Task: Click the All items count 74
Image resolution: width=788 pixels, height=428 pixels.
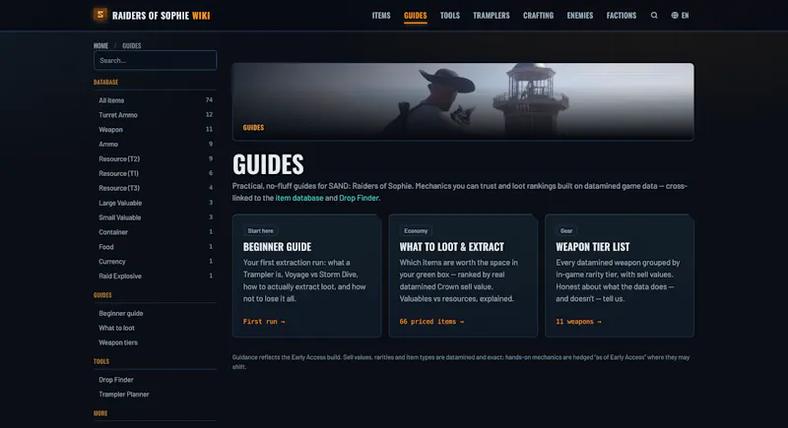Action: (x=209, y=99)
